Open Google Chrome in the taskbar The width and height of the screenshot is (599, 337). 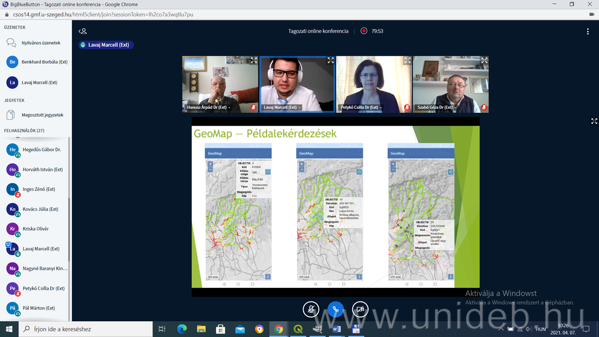pos(278,329)
